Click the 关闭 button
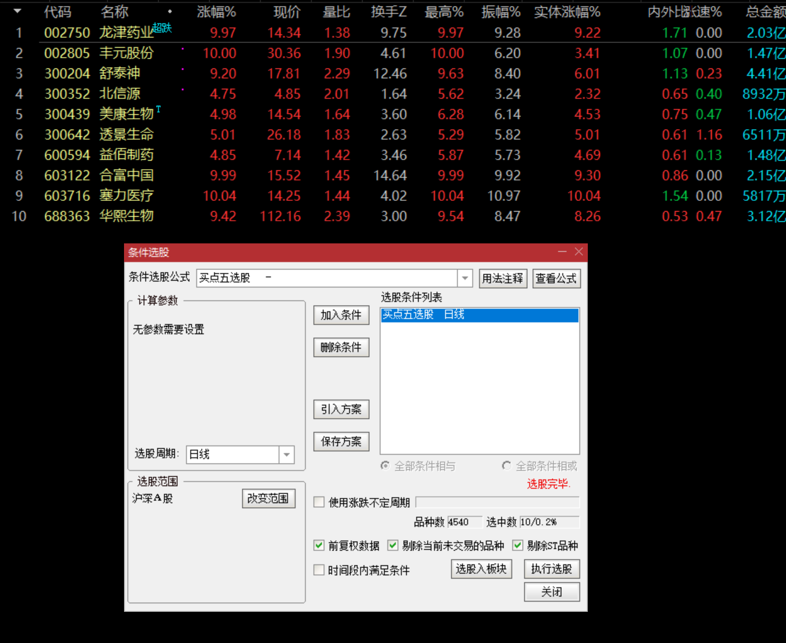786x643 pixels. click(x=552, y=592)
